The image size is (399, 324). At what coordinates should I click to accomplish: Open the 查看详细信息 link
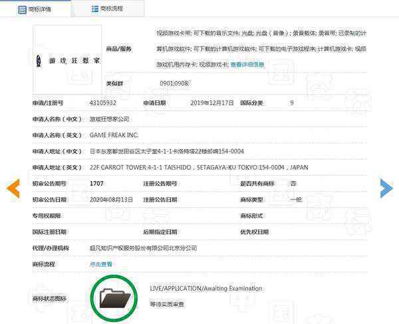click(247, 65)
